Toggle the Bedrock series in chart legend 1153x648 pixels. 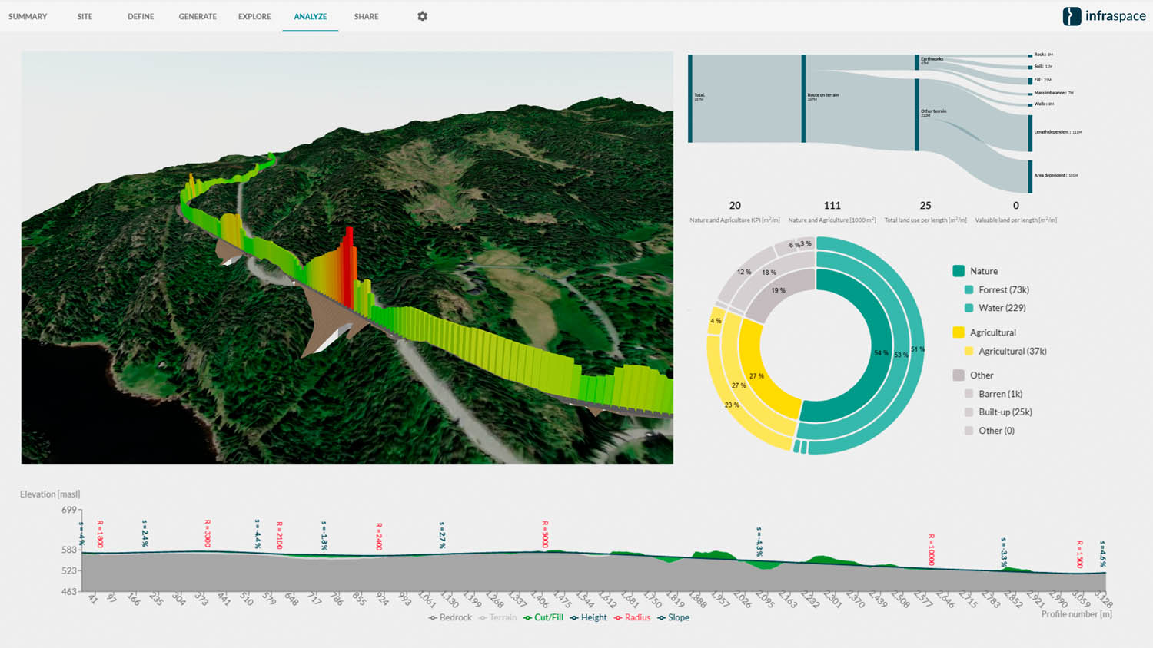(x=450, y=617)
